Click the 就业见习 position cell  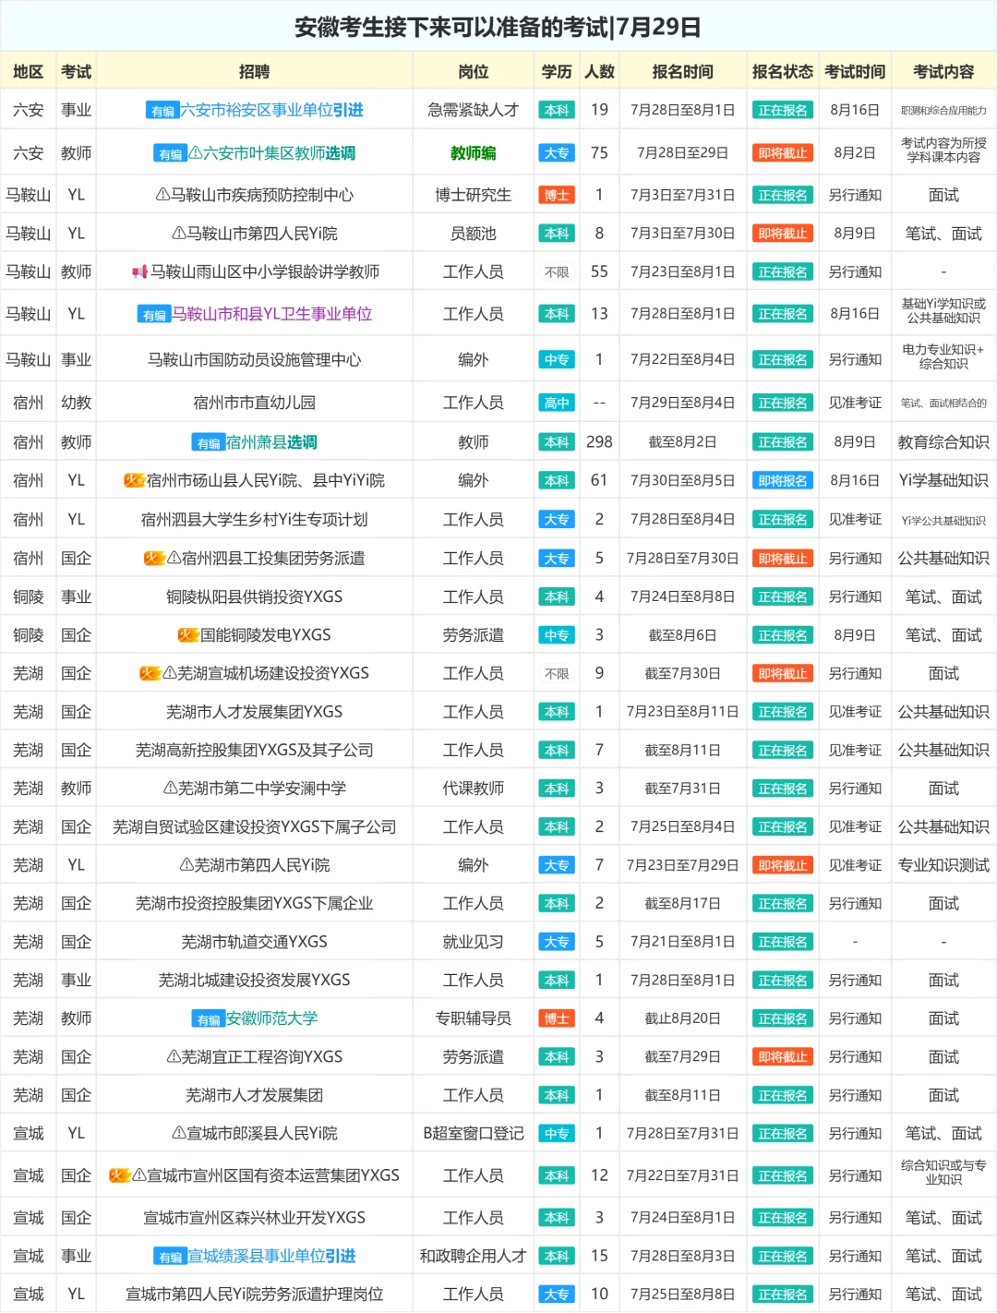[x=474, y=942]
